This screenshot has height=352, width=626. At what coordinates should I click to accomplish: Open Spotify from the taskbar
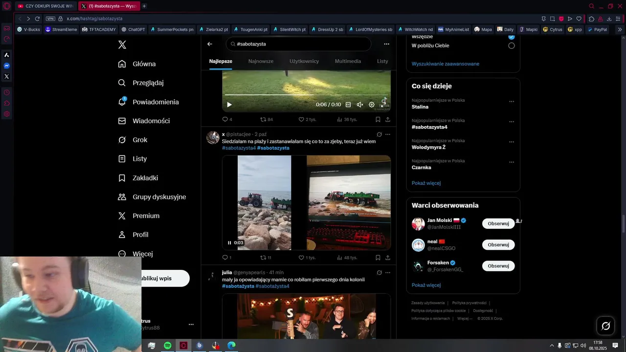pyautogui.click(x=167, y=346)
